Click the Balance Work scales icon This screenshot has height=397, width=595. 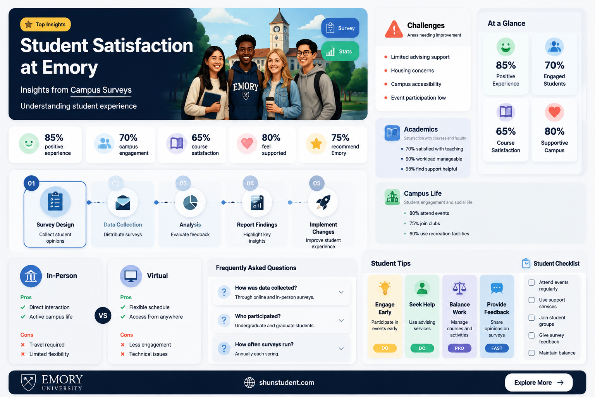459,288
